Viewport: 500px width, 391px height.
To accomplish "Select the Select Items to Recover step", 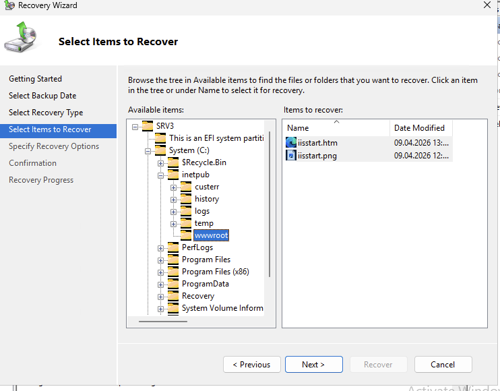I will pyautogui.click(x=58, y=131).
